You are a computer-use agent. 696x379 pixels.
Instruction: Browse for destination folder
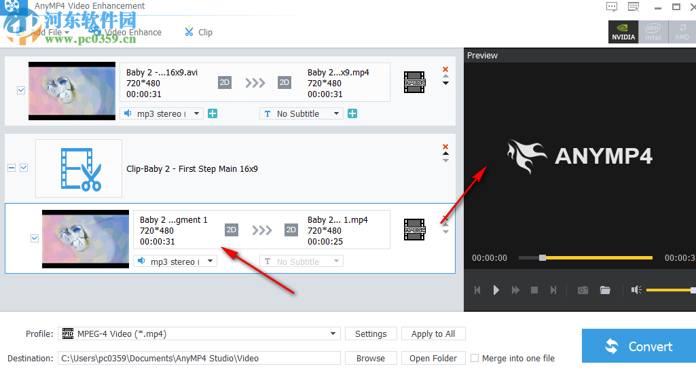(371, 358)
